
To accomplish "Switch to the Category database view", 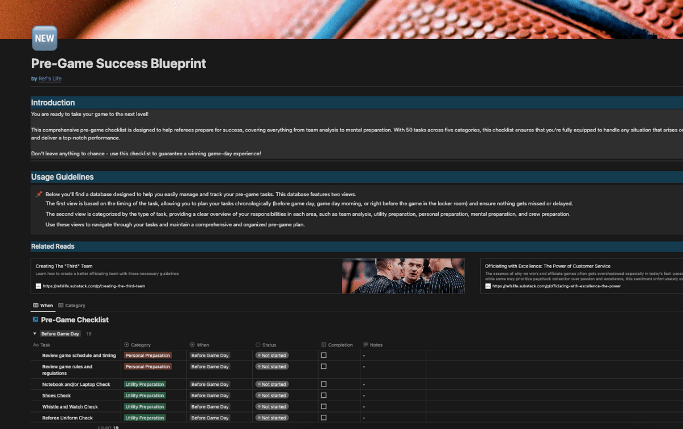I will click(x=72, y=306).
